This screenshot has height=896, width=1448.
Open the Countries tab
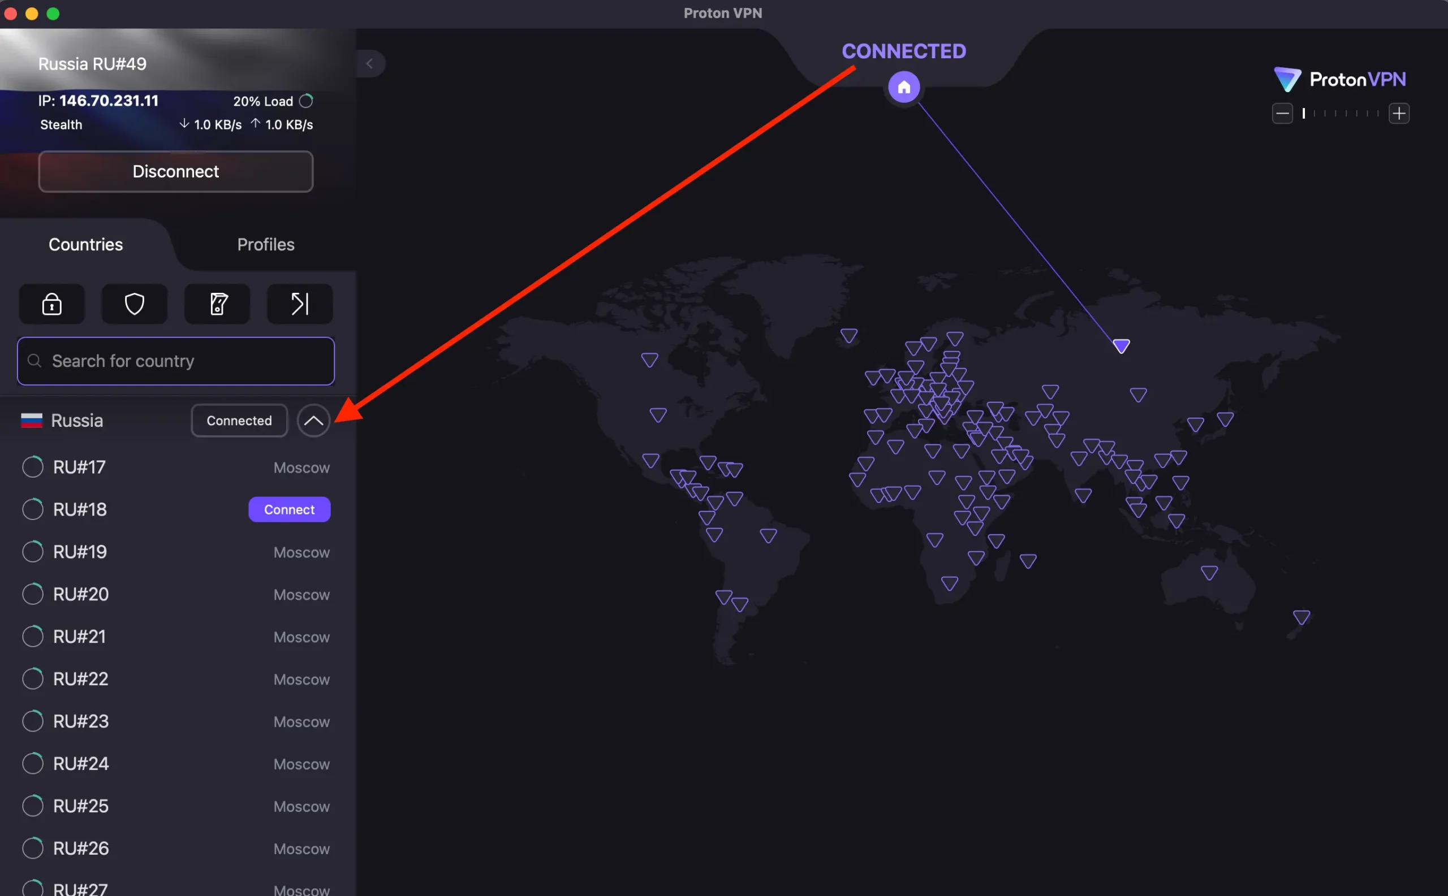click(85, 244)
